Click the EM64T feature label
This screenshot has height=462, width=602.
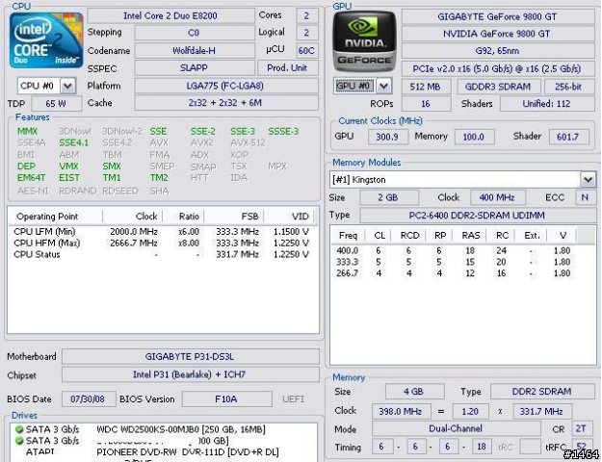(31, 178)
